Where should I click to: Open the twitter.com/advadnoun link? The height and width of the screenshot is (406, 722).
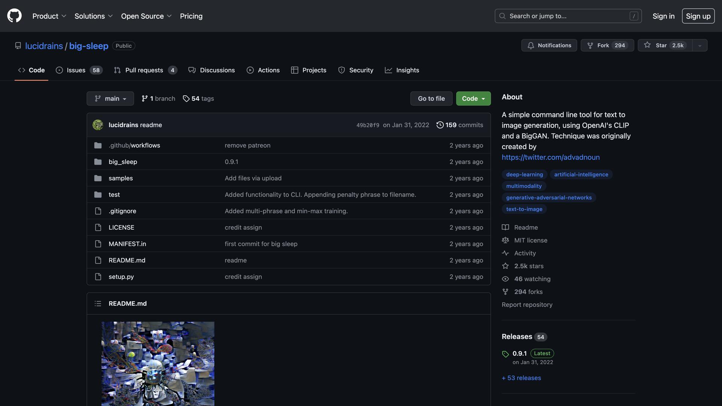tap(550, 157)
